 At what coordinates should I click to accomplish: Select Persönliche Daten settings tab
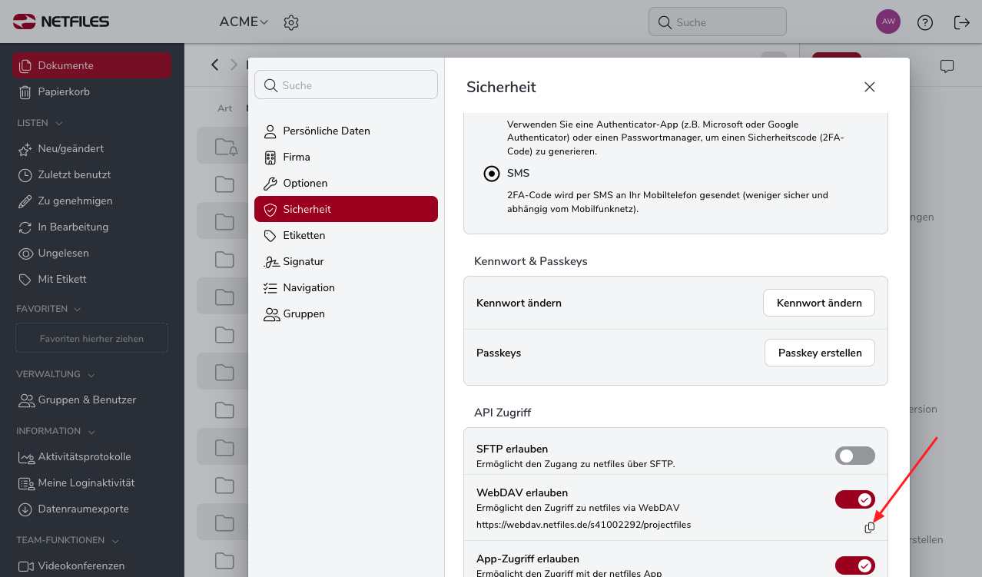(346, 131)
